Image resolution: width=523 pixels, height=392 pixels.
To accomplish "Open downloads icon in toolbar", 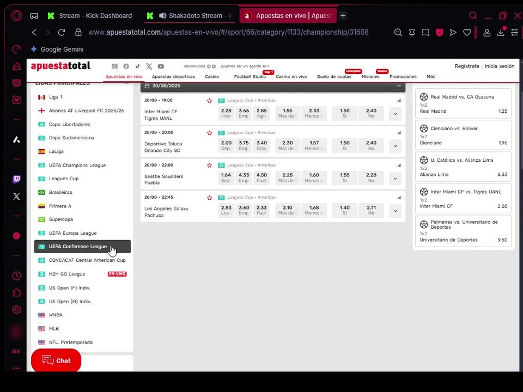I will pos(501,32).
